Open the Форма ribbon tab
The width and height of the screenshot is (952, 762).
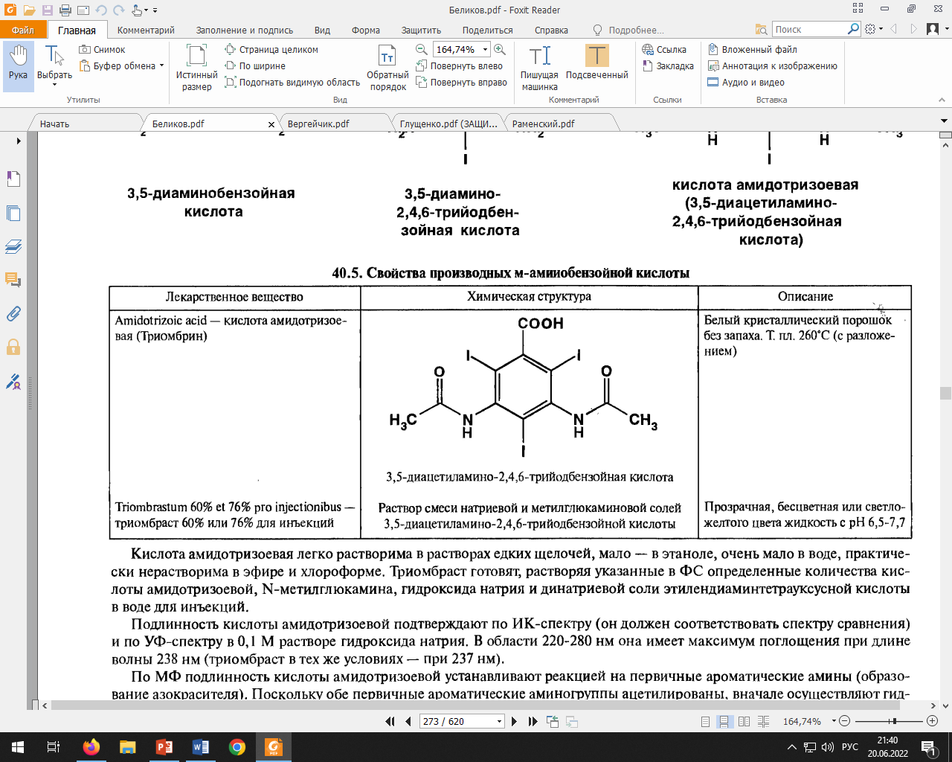(x=366, y=31)
